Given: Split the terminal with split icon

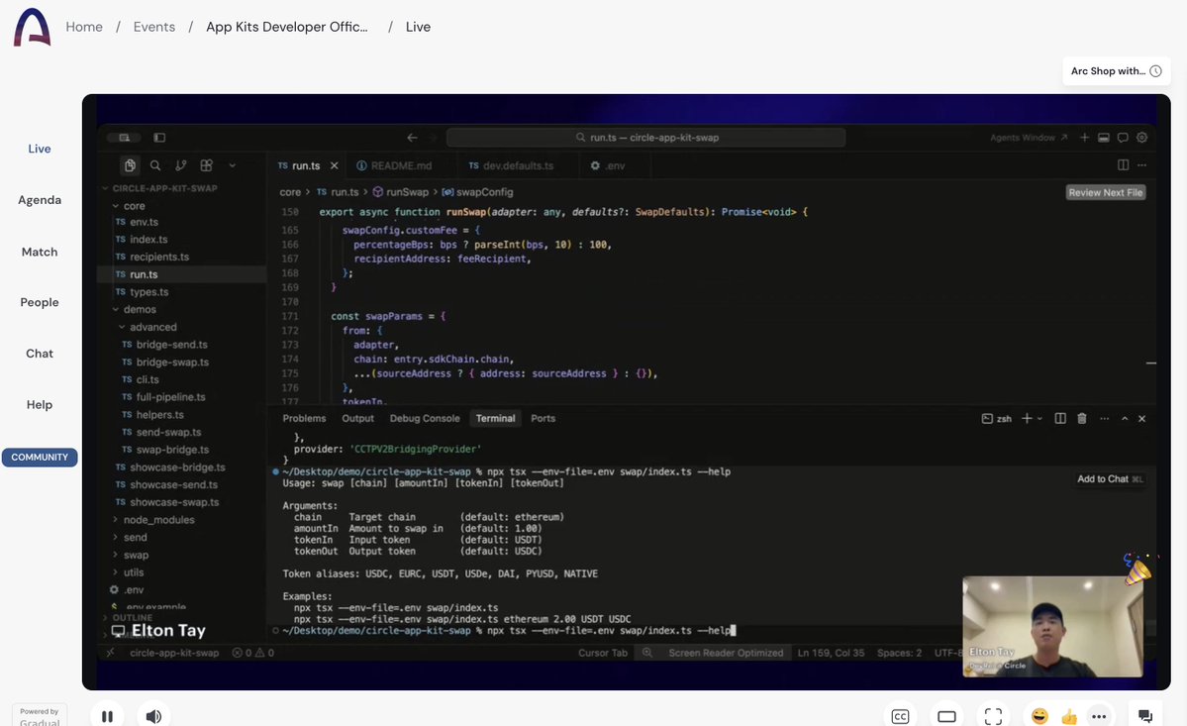Looking at the screenshot, I should click(1060, 419).
